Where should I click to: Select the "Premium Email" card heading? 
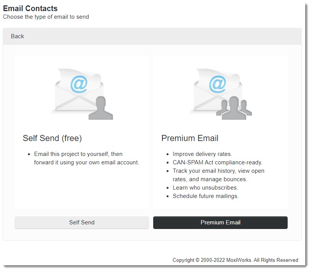(x=190, y=138)
